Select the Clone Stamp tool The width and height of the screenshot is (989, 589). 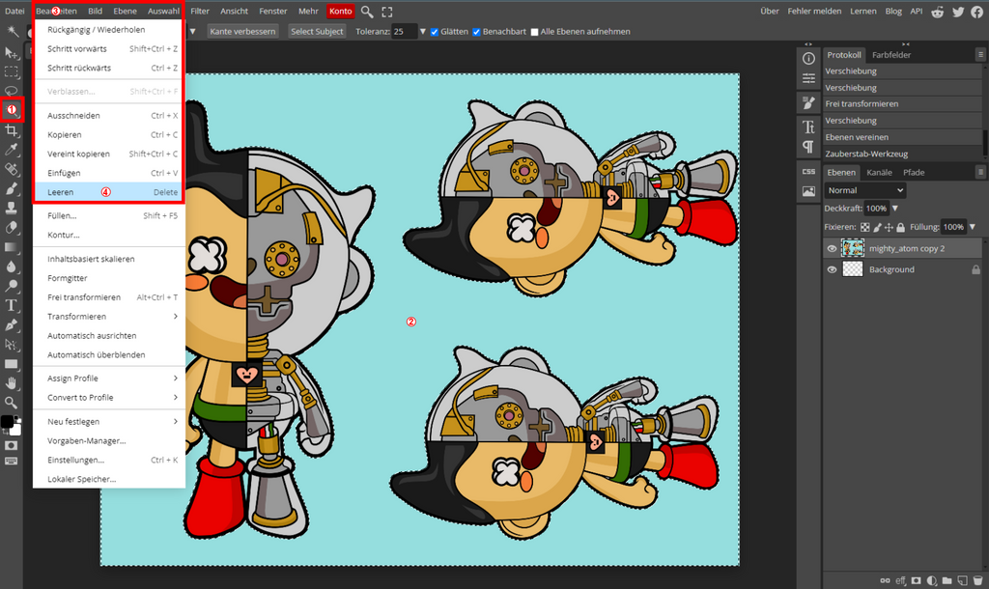pyautogui.click(x=12, y=209)
